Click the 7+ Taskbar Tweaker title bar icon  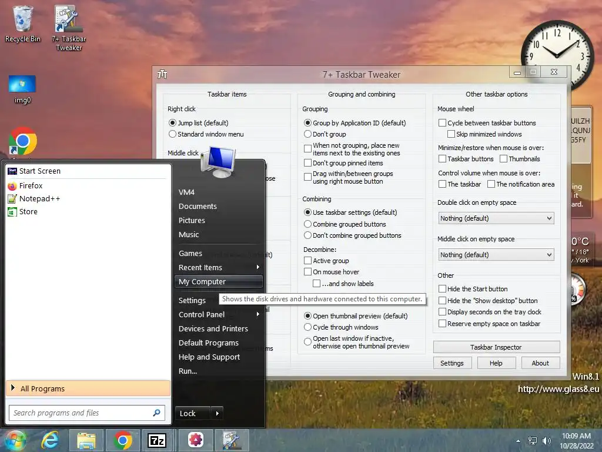tap(162, 74)
